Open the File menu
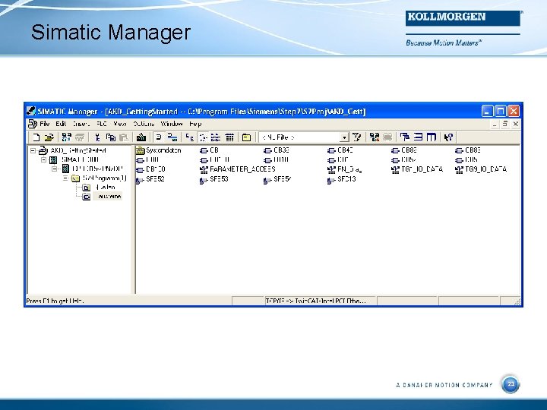Image resolution: width=547 pixels, height=410 pixels. pyautogui.click(x=45, y=124)
